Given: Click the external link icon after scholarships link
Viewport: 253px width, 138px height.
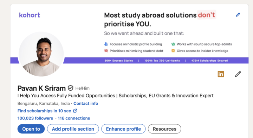Looking at the screenshot, I should 75,111.
